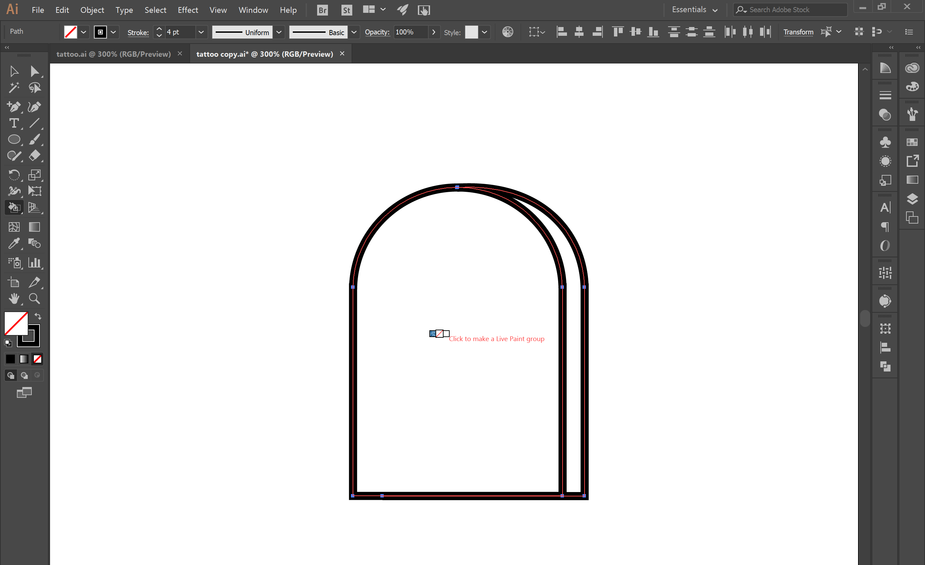
Task: Open the Layers panel icon
Action: [912, 199]
